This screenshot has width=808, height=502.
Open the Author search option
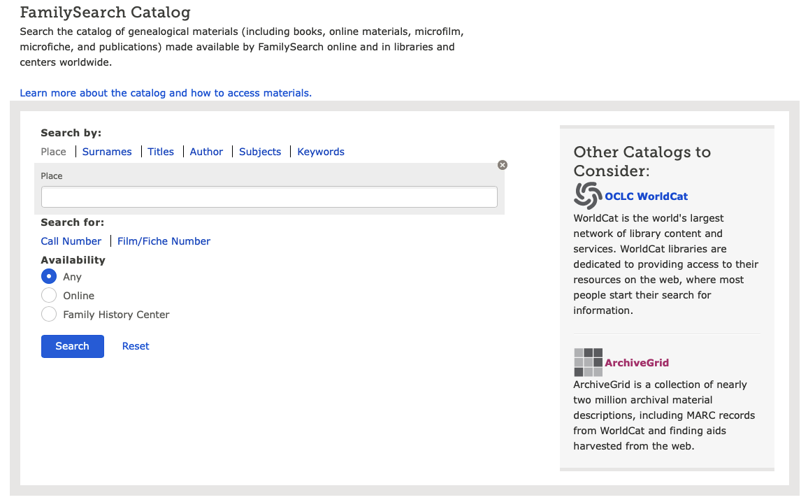click(206, 151)
